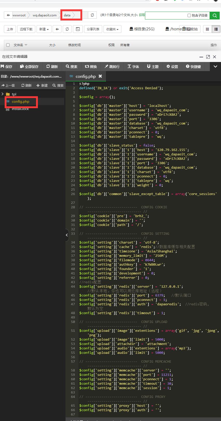The height and width of the screenshot is (421, 221).
Task: Refresh the path bar with the reload icon
Action: [x=92, y=15]
